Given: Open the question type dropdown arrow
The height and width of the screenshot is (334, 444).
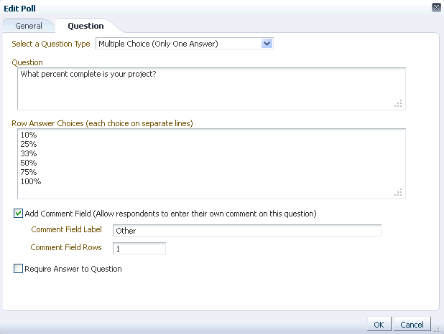Looking at the screenshot, I should (267, 44).
